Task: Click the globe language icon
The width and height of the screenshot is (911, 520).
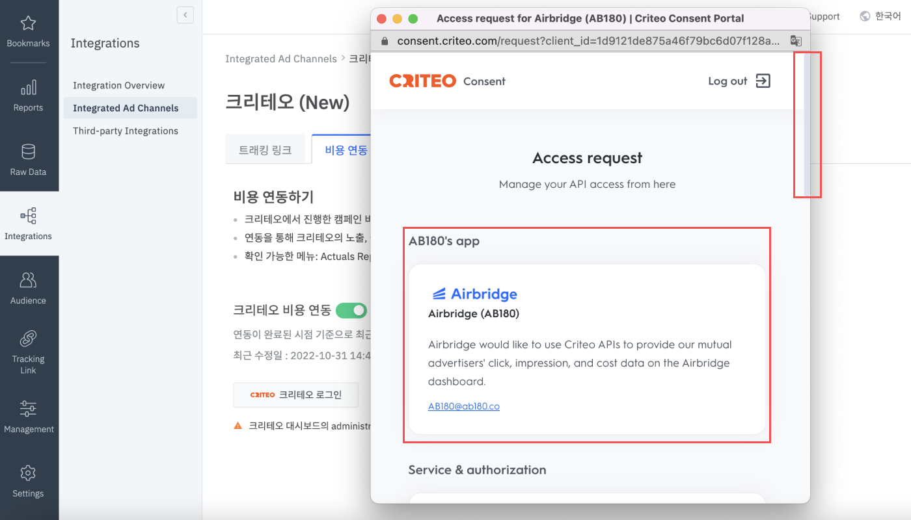Action: click(865, 16)
